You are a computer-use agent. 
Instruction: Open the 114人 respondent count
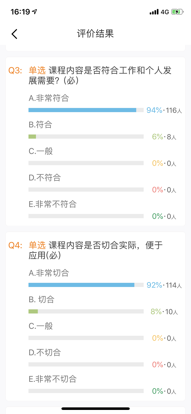pyautogui.click(x=174, y=285)
